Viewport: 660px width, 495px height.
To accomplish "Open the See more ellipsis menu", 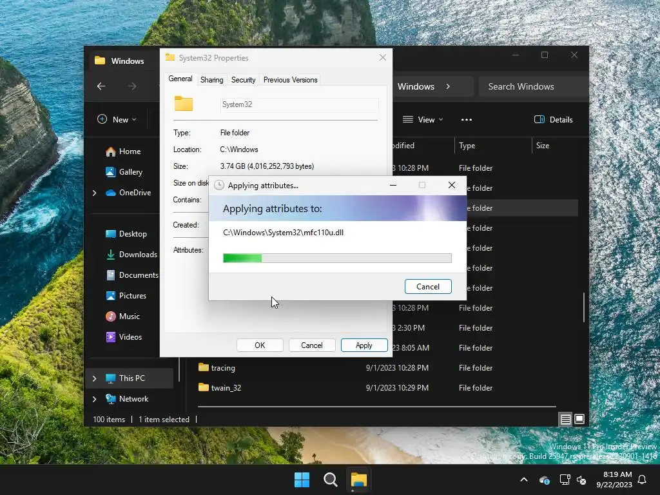I will [467, 119].
